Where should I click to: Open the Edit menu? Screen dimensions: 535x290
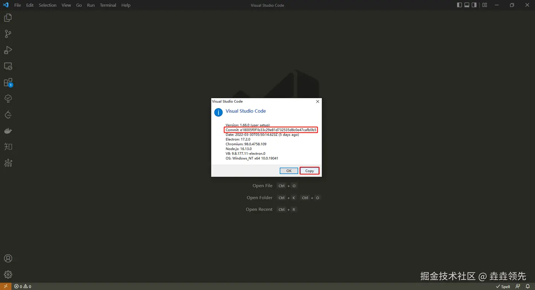pos(30,5)
